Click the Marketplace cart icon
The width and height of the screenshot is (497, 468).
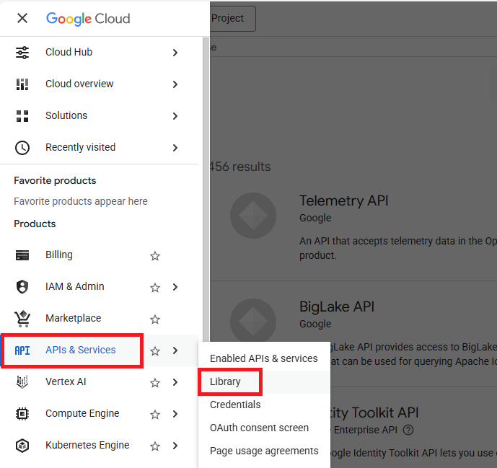point(22,319)
